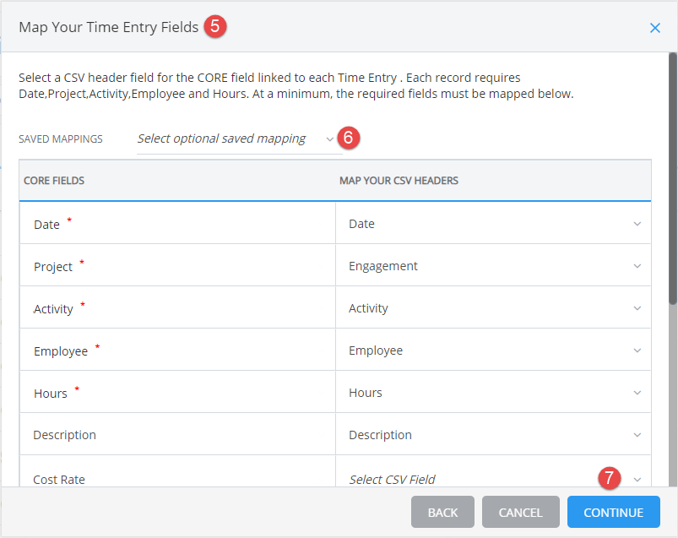Open the Hours CSV header dropdown
Image resolution: width=678 pixels, height=538 pixels.
point(493,392)
